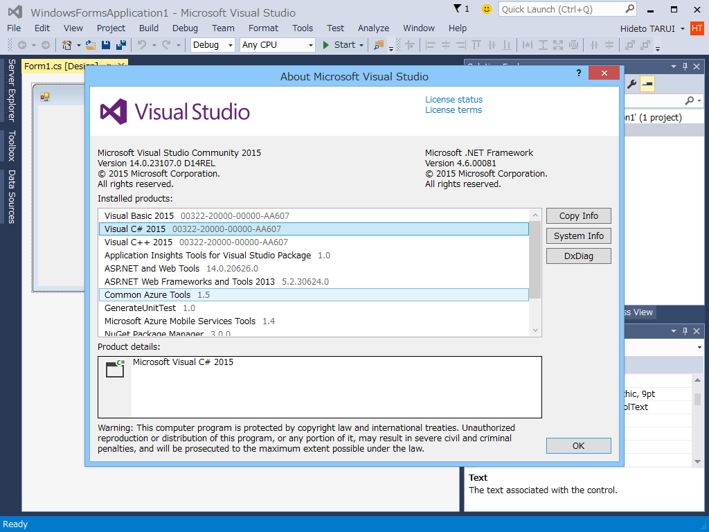Click the Find in Files toolbar icon
This screenshot has height=532, width=709.
click(x=379, y=45)
